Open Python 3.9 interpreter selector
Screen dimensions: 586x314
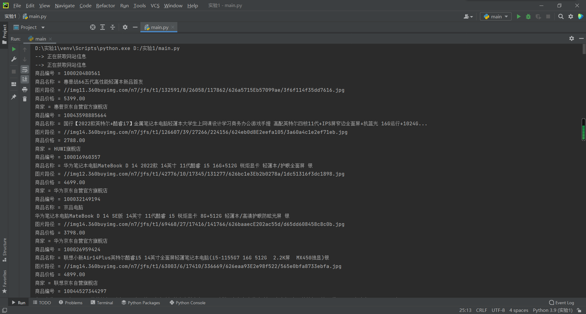click(x=552, y=310)
